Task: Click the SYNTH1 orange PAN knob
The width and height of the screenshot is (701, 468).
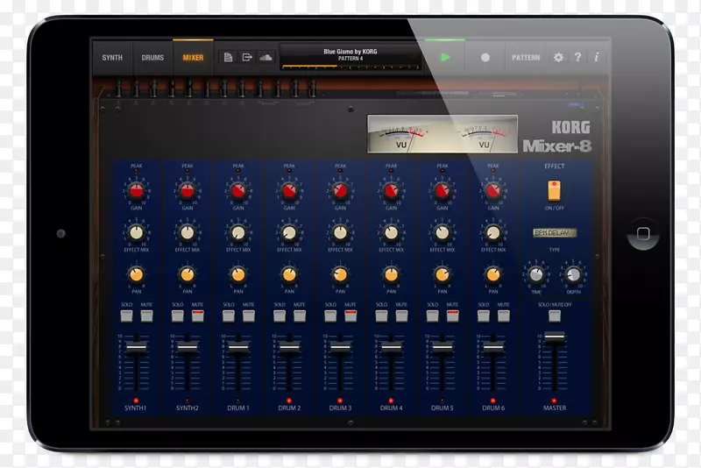Action: click(137, 274)
